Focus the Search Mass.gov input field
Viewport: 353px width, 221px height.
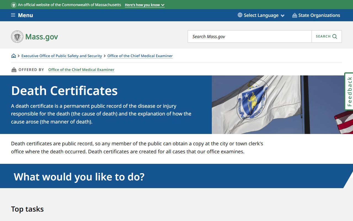click(250, 36)
